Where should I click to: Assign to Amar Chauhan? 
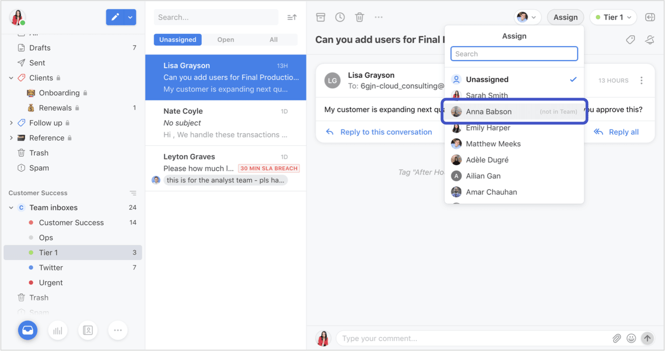click(x=514, y=192)
